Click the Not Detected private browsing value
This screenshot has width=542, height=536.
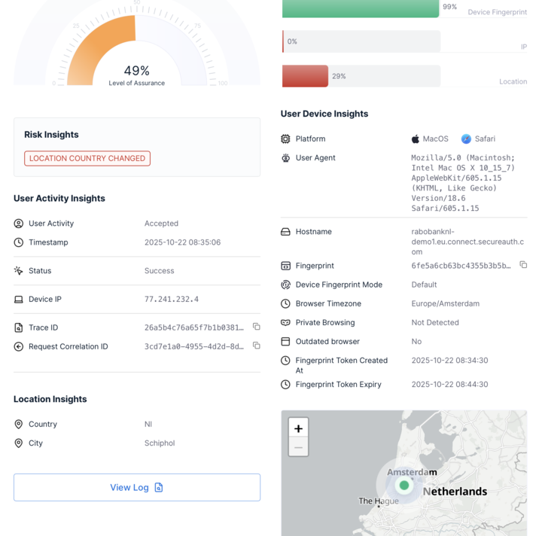435,323
